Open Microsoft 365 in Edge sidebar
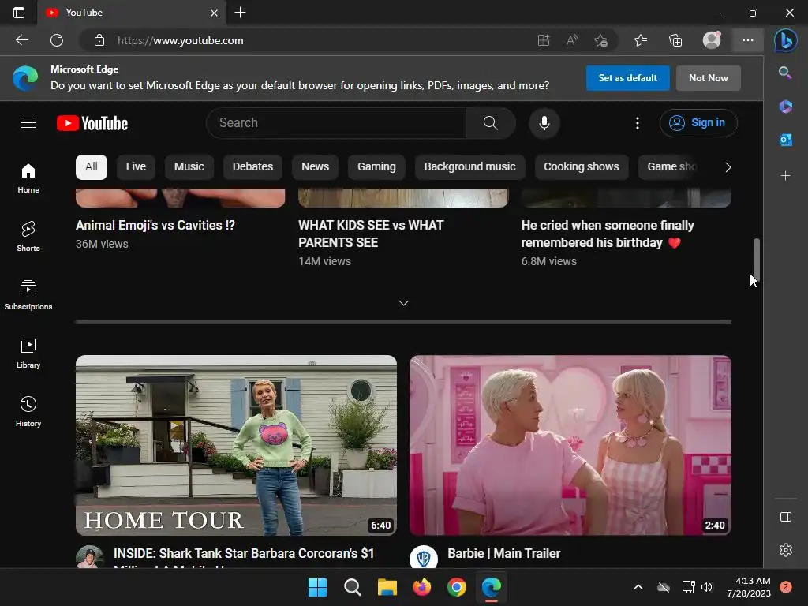The width and height of the screenshot is (808, 606). [x=785, y=107]
